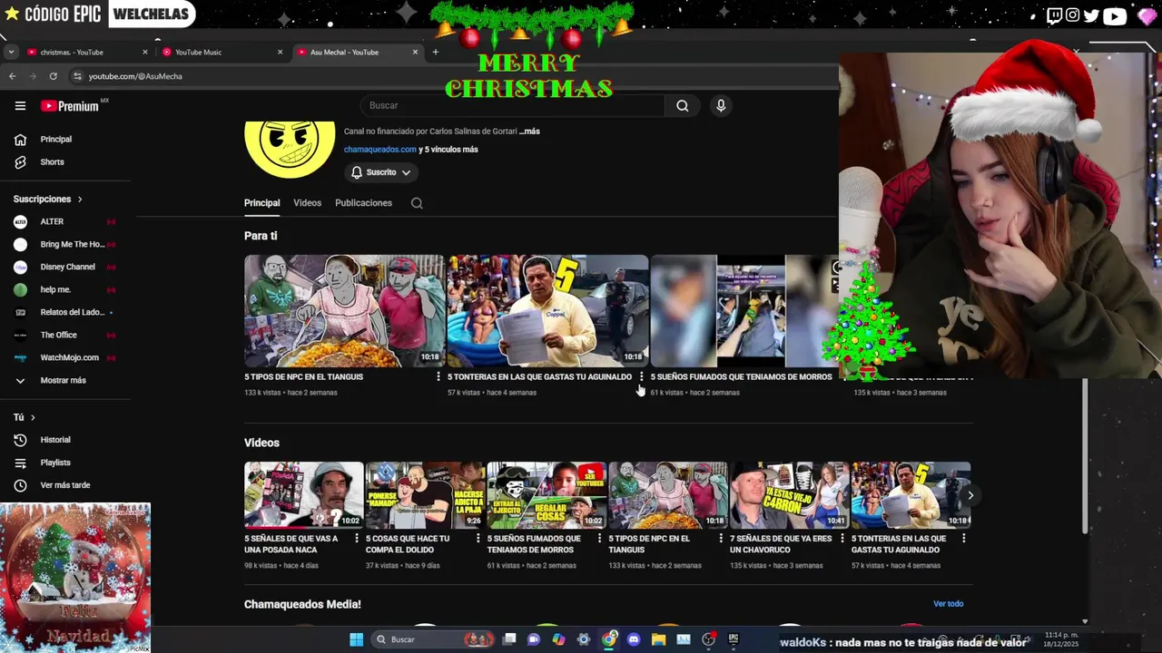Open the browser tab search dropdown
1162x653 pixels.
pyautogui.click(x=11, y=52)
